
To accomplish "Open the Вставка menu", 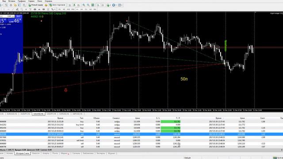I will (x=12, y=1).
